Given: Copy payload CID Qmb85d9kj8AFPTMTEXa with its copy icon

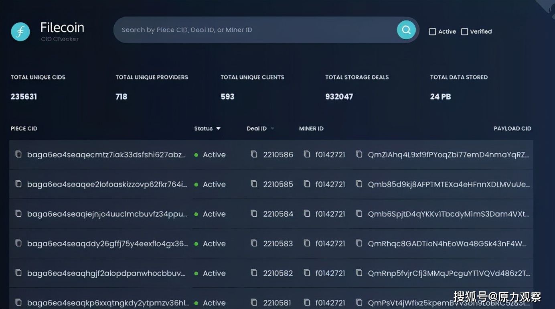Looking at the screenshot, I should pyautogui.click(x=359, y=184).
